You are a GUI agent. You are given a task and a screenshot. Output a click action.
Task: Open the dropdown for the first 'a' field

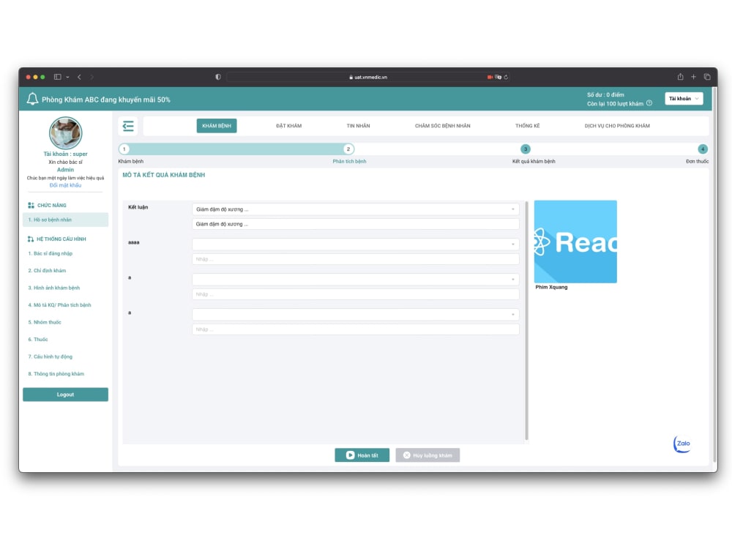tap(355, 279)
